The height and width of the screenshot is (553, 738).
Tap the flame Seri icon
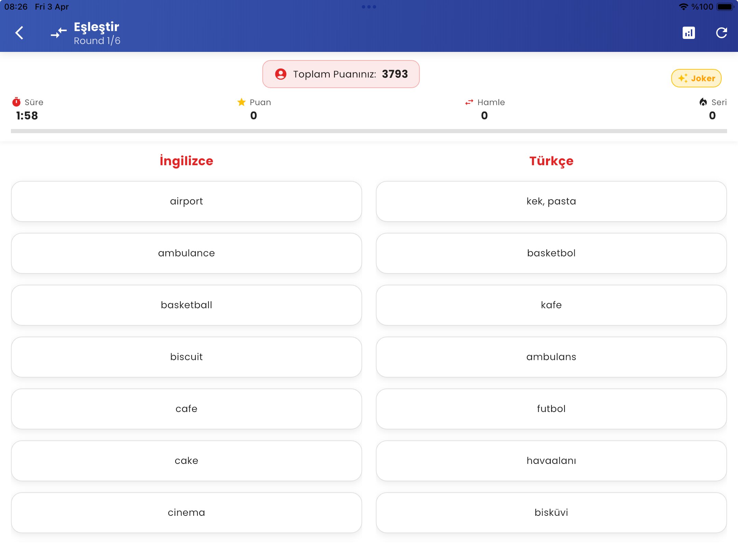[x=703, y=102]
